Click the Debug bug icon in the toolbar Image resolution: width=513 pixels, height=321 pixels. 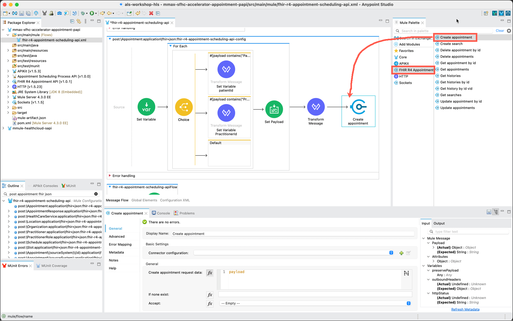pos(83,13)
